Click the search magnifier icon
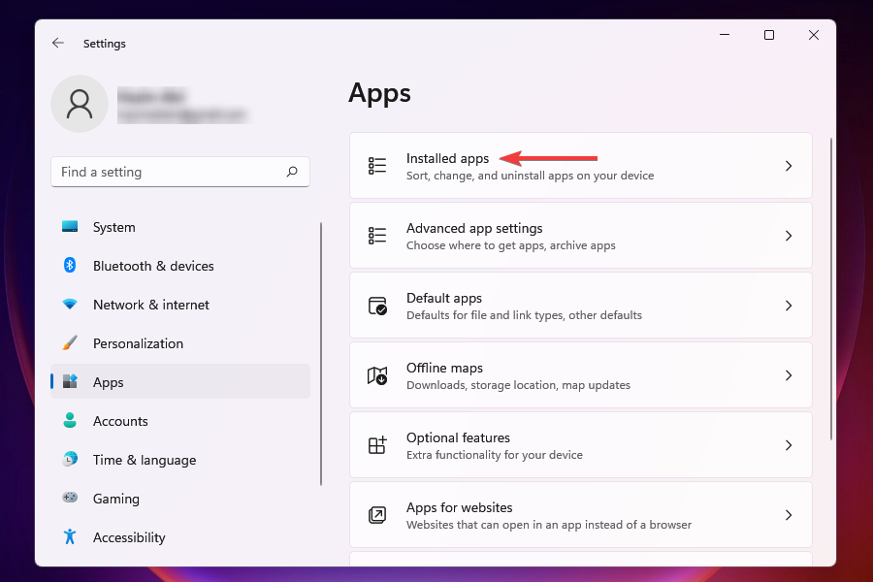Image resolution: width=873 pixels, height=582 pixels. pyautogui.click(x=292, y=172)
